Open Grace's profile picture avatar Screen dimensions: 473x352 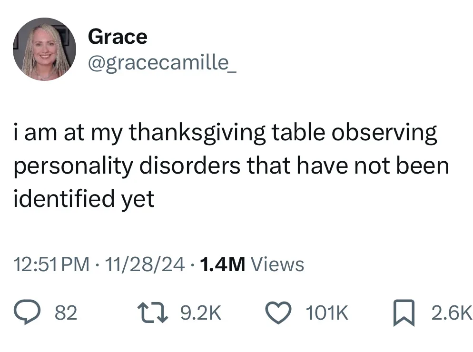pyautogui.click(x=44, y=49)
